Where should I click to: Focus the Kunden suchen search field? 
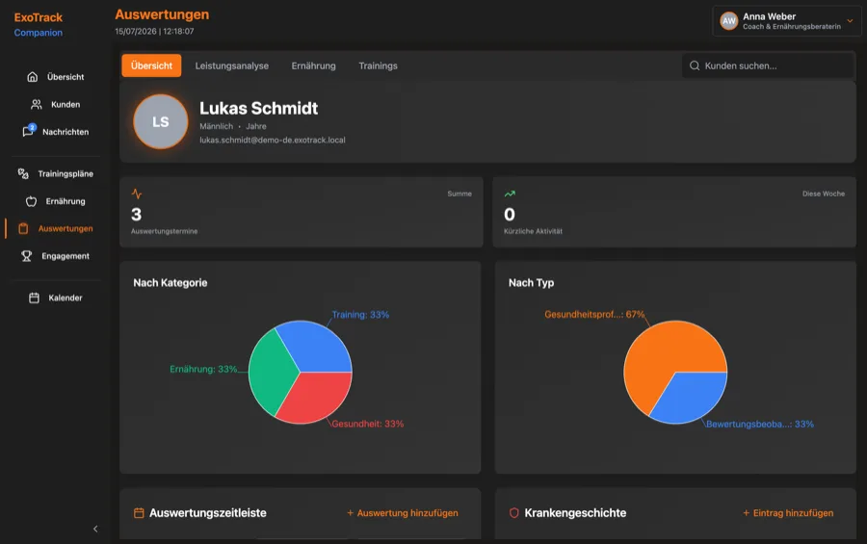(x=768, y=65)
